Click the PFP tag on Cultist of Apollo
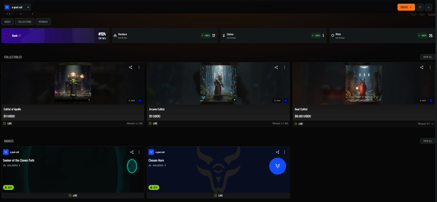 [x=131, y=101]
